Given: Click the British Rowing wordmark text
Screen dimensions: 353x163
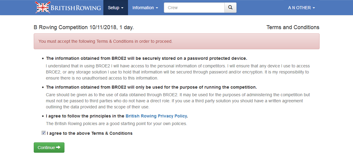Looking at the screenshot, I should [x=76, y=8].
